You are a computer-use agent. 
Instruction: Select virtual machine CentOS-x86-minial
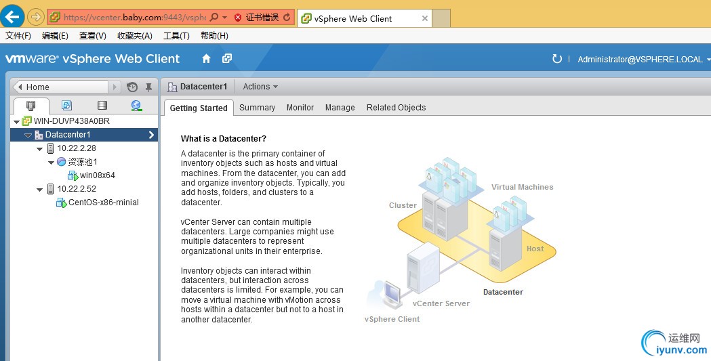[104, 203]
